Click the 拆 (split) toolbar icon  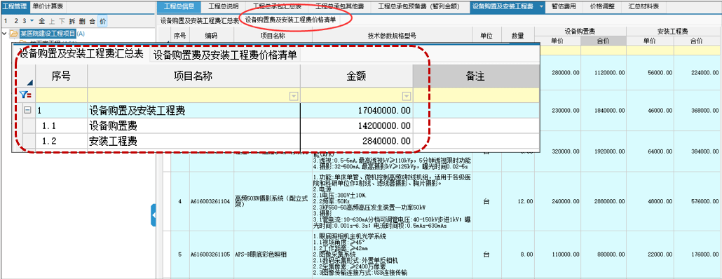72,21
